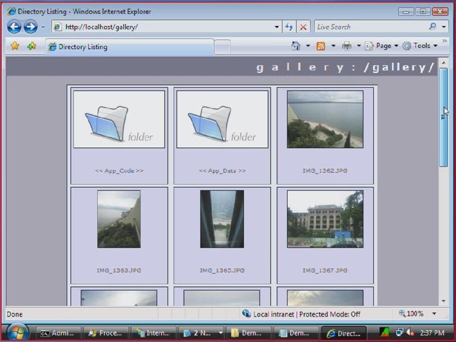Open the Windows Start menu orb
This screenshot has height=342, width=456.
(18, 332)
